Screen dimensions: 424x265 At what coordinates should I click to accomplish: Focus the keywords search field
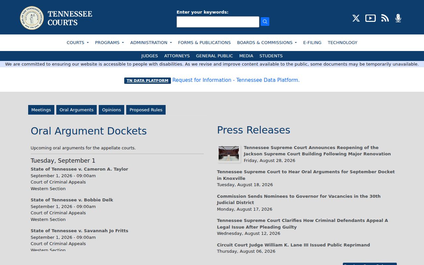pos(218,22)
